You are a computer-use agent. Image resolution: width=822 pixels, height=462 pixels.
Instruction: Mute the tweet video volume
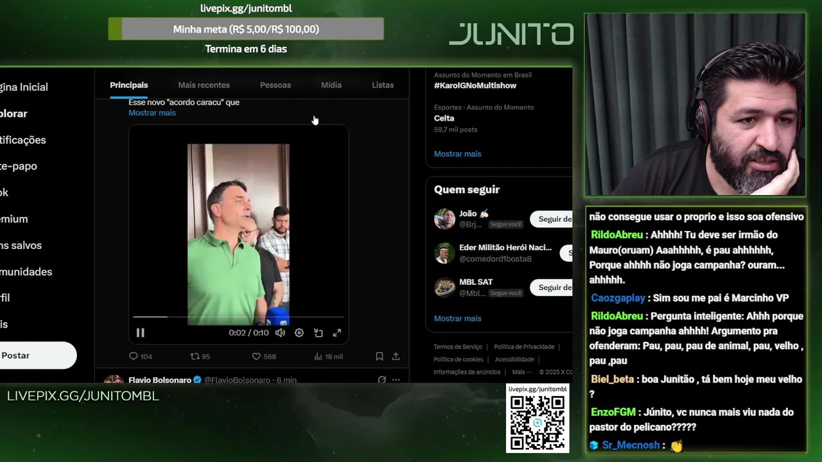280,332
